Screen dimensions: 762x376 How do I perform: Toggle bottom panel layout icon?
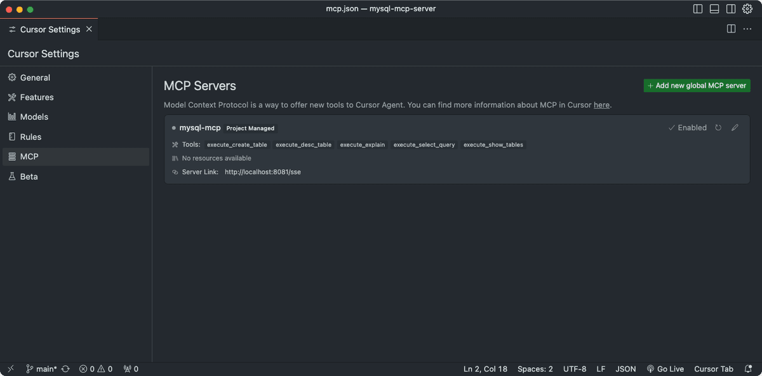coord(714,9)
